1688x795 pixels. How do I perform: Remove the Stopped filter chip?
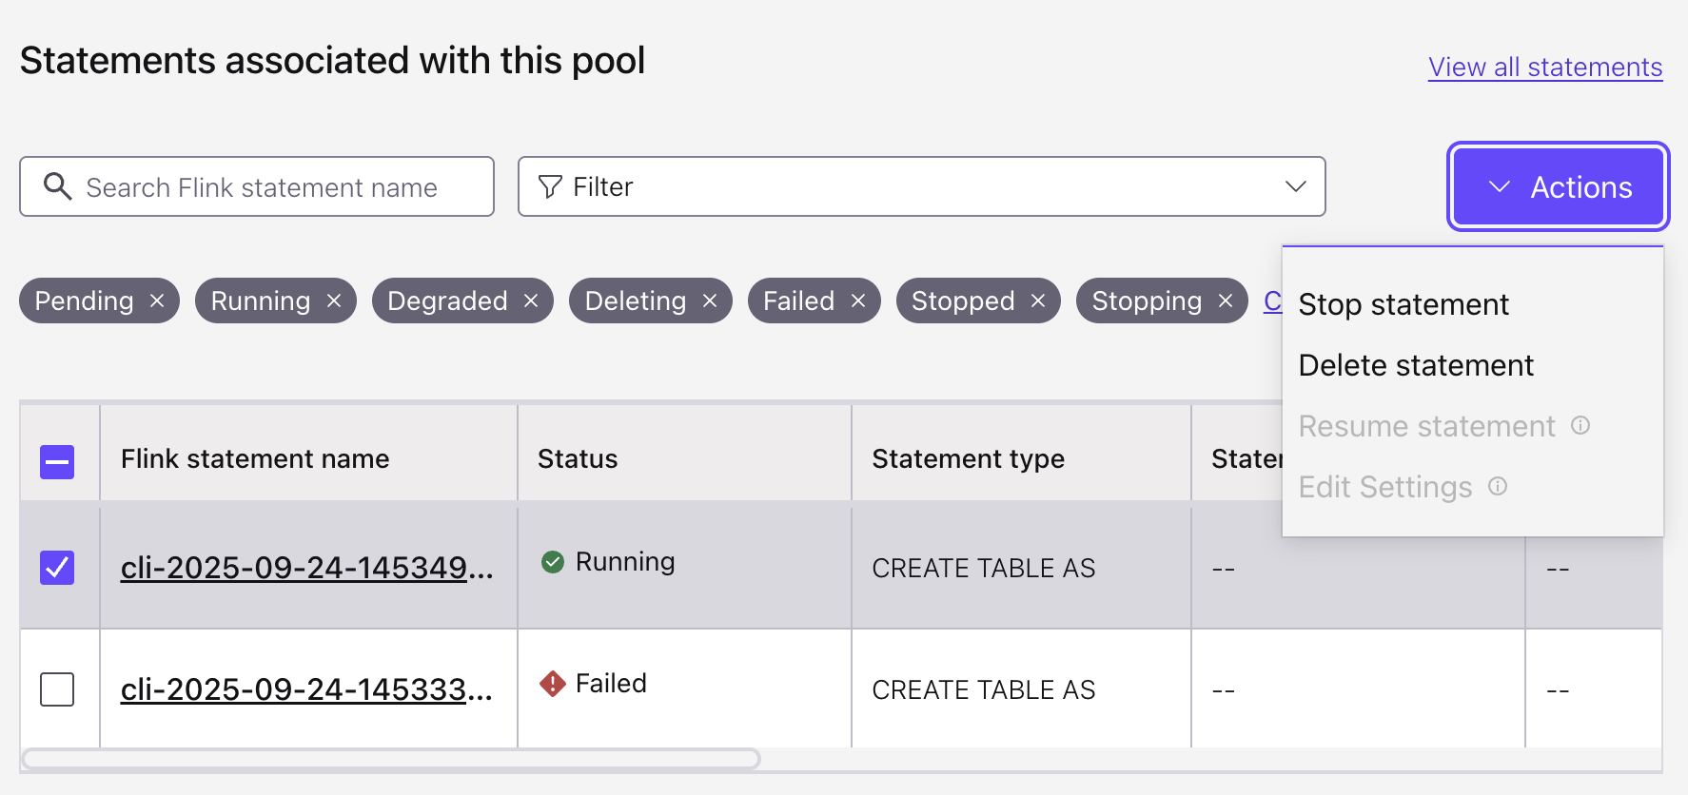point(1038,301)
